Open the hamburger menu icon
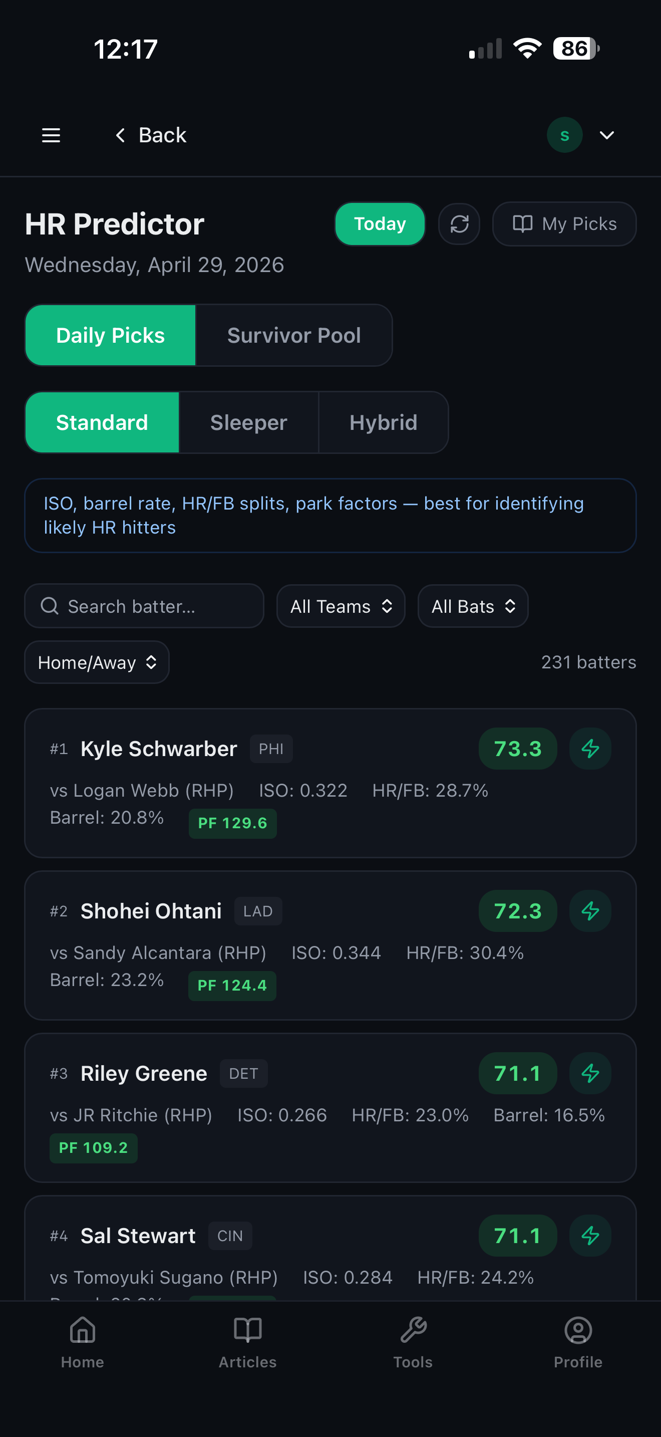This screenshot has width=661, height=1437. click(x=51, y=135)
